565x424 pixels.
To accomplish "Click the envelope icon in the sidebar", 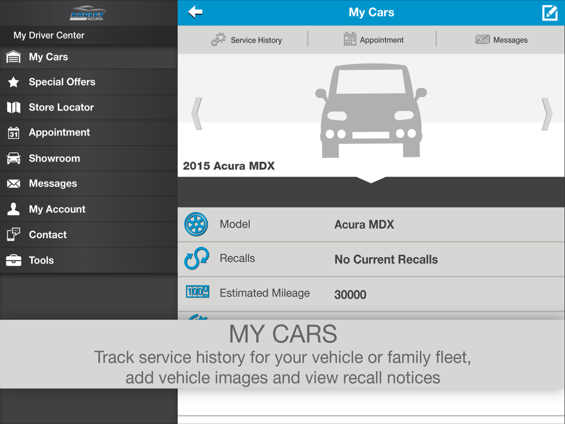I will (x=14, y=184).
